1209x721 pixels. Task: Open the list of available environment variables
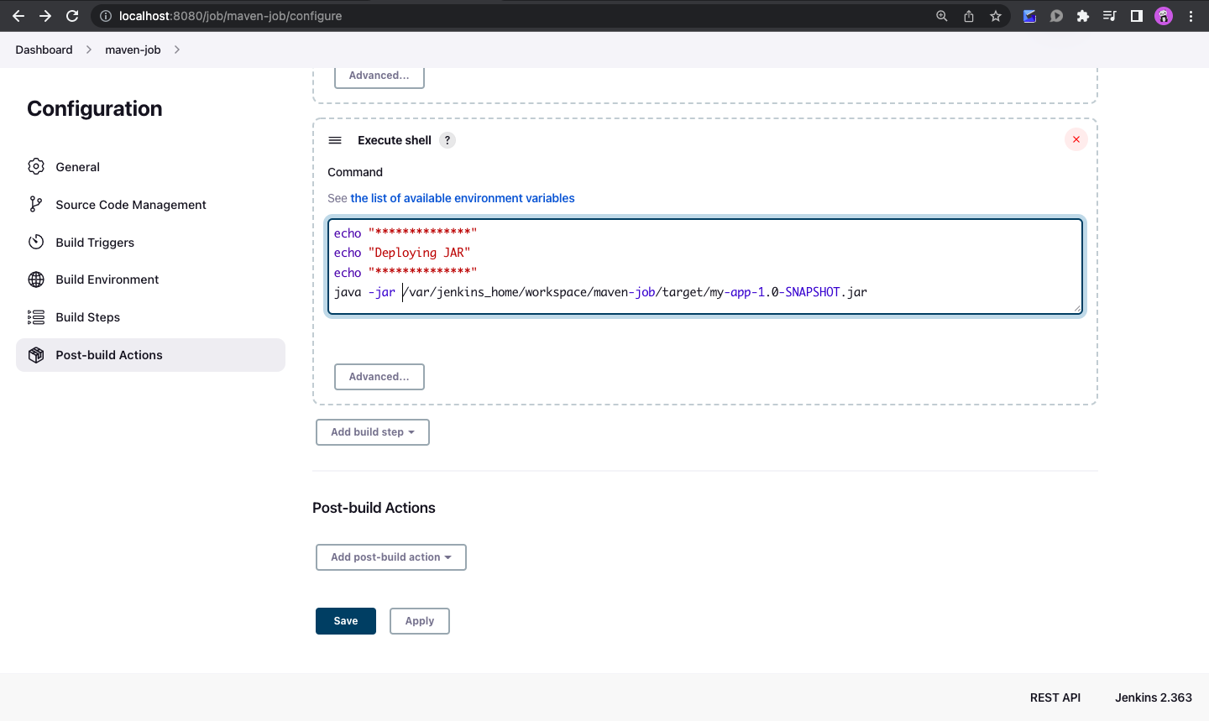462,198
